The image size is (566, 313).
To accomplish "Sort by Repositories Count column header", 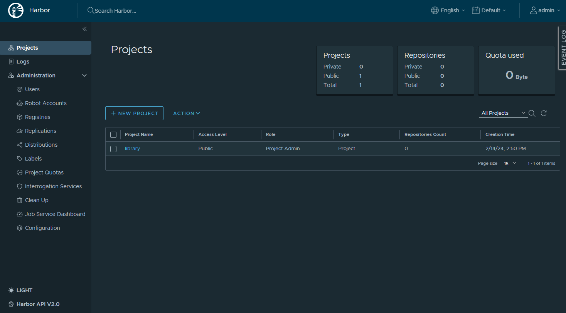I will 425,134.
